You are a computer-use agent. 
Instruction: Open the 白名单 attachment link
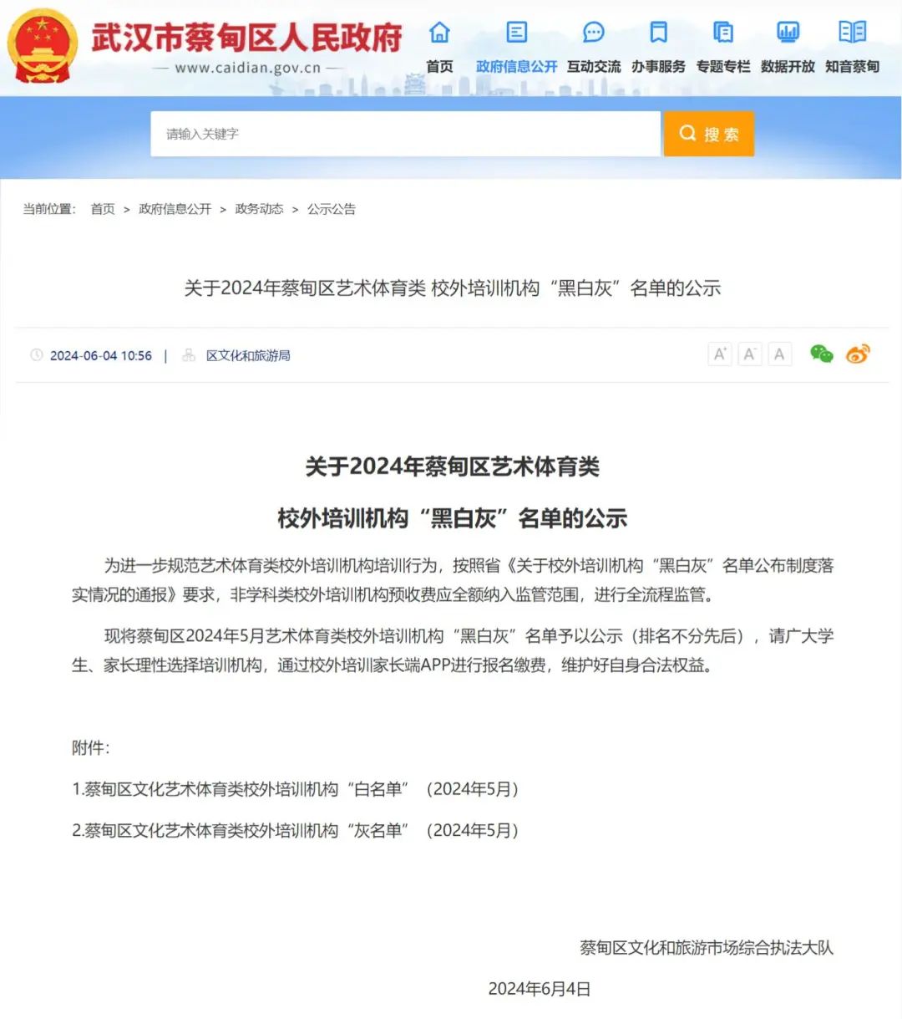[x=296, y=789]
